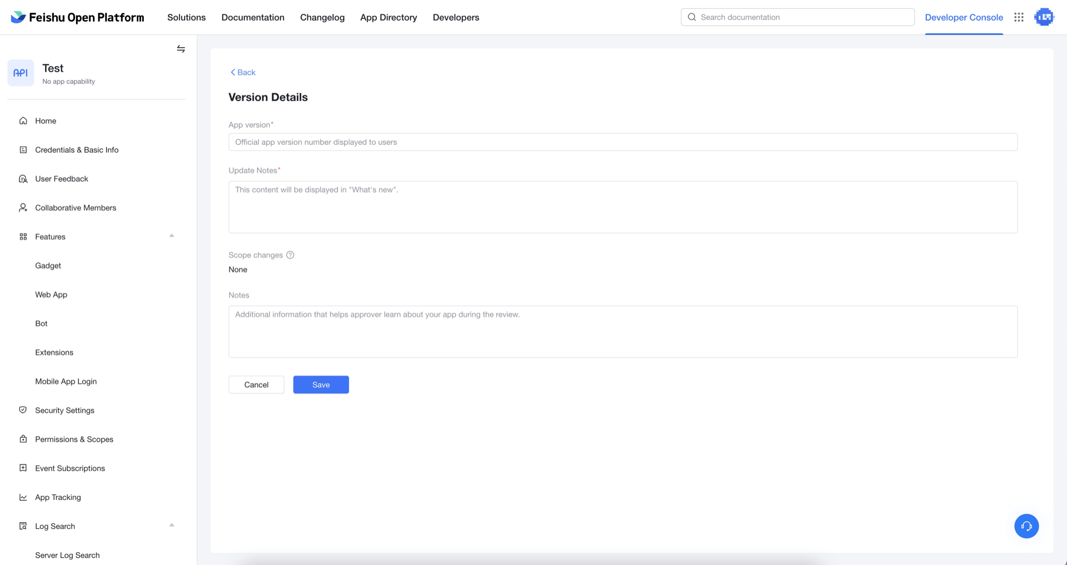Viewport: 1067px width, 565px height.
Task: Open Permissions & Scopes in sidebar
Action: point(74,439)
